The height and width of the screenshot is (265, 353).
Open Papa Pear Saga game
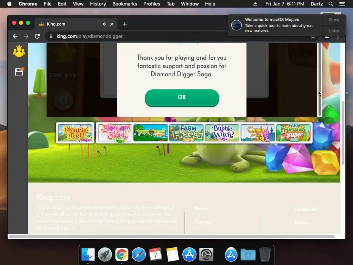coord(151,133)
